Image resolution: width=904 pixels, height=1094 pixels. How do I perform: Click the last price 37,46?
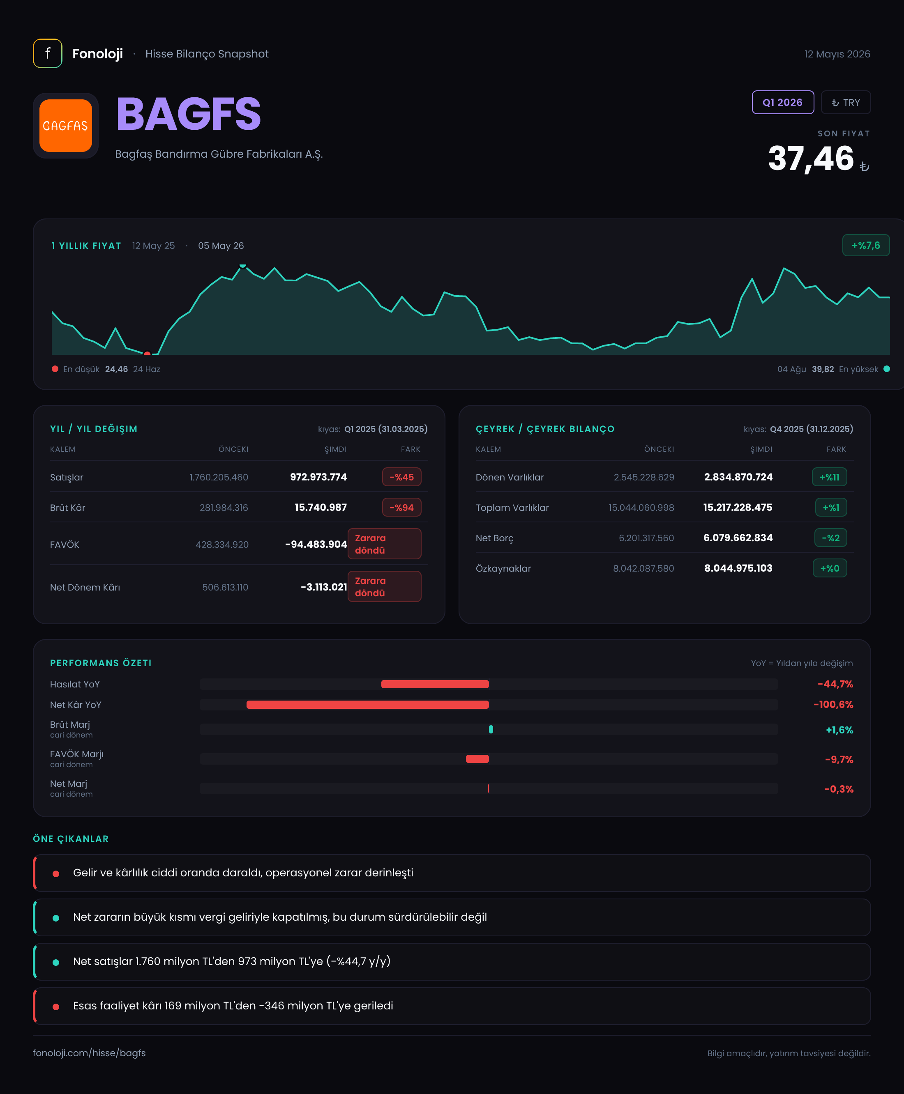click(811, 158)
